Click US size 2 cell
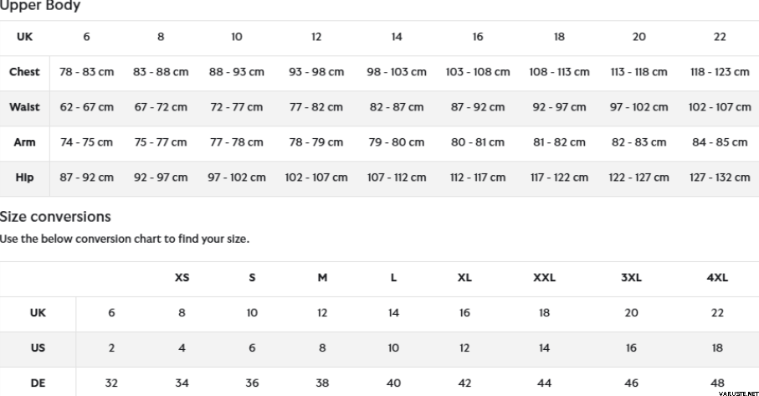 [111, 347]
